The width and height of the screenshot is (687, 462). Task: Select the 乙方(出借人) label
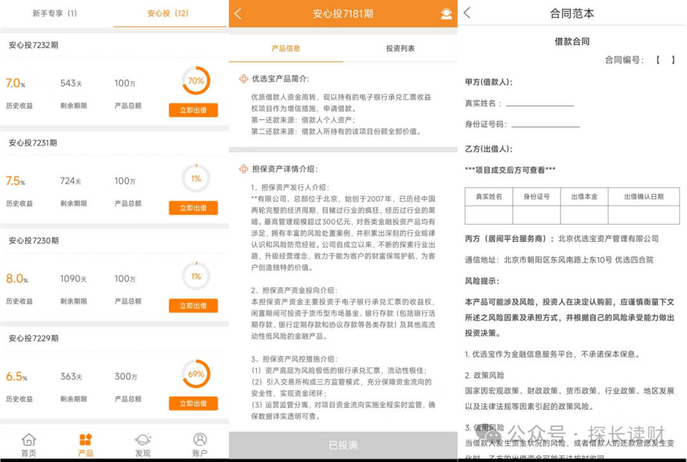click(489, 149)
